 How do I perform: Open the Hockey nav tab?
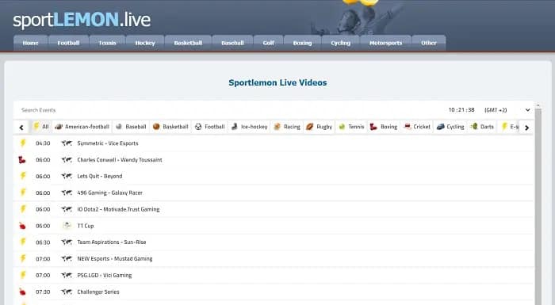coord(145,43)
